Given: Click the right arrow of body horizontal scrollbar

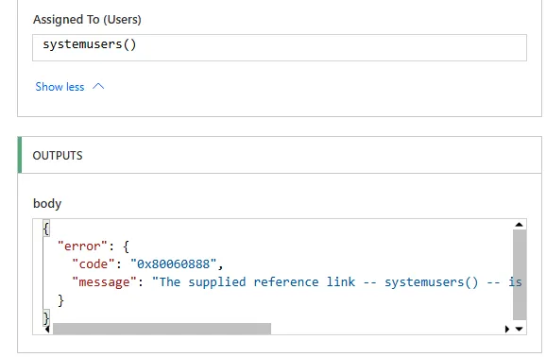Looking at the screenshot, I should pos(507,329).
